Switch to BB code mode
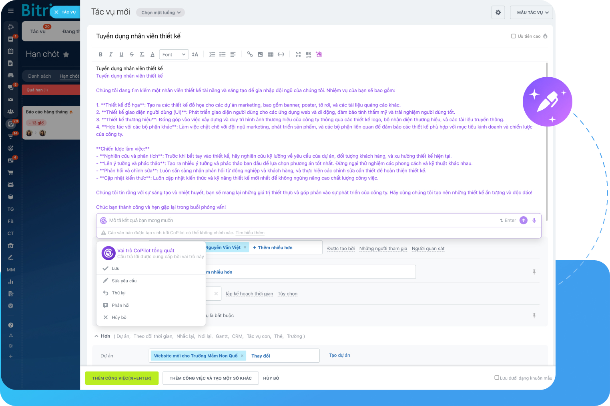 point(308,54)
